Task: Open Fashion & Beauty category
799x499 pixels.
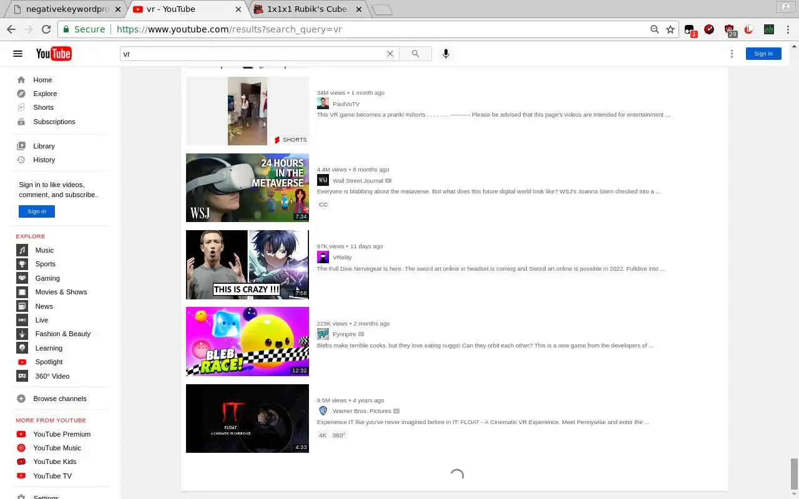Action: click(x=63, y=334)
